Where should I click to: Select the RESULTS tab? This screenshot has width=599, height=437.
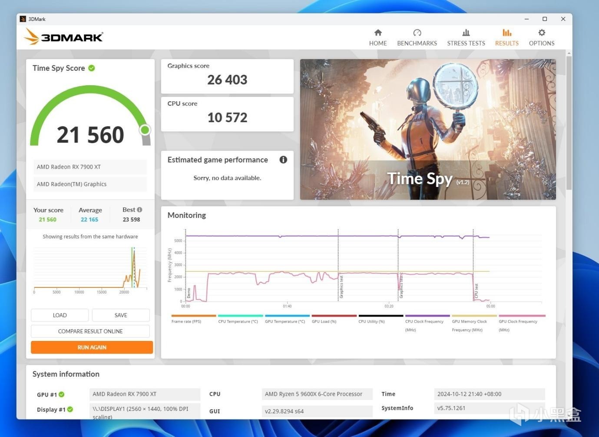(x=507, y=37)
